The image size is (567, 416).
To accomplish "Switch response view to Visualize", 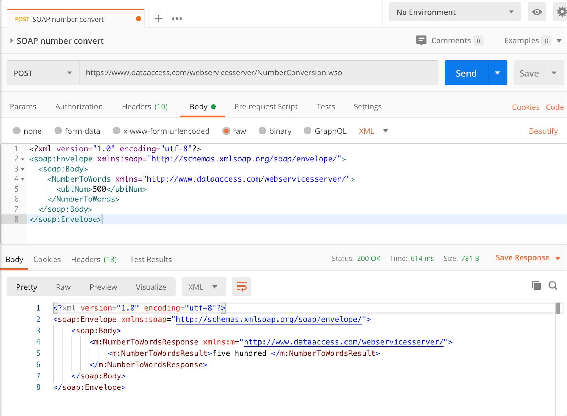I will click(x=151, y=287).
